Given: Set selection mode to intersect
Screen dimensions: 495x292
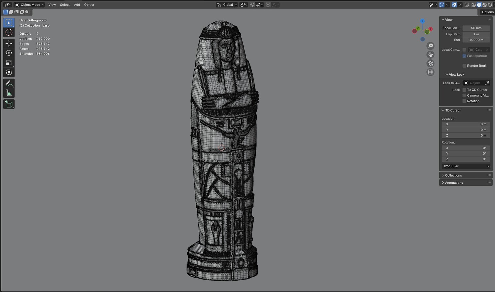Looking at the screenshot, I should [x=27, y=12].
